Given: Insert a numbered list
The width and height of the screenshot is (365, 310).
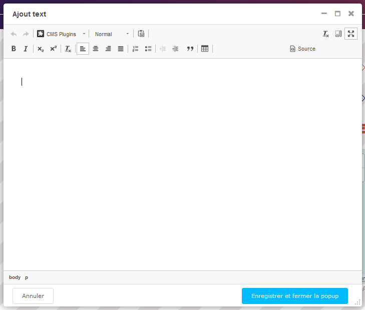Looking at the screenshot, I should point(135,49).
